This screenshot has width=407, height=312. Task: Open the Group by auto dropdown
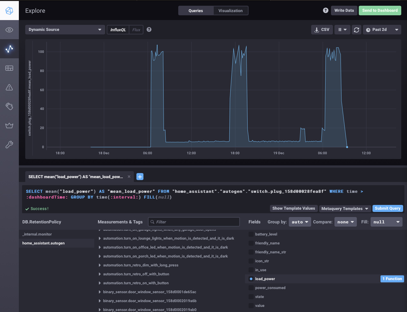coord(300,222)
